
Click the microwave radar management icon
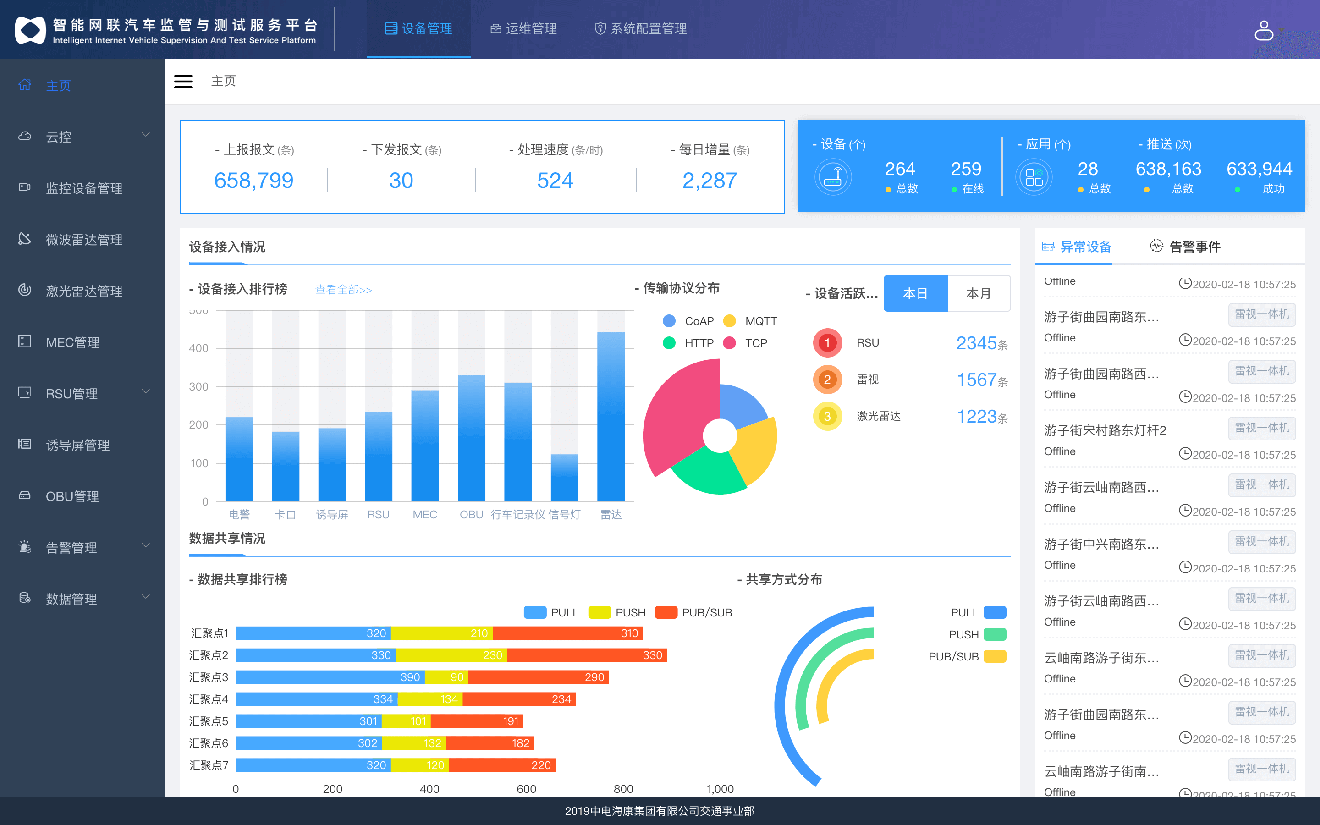25,239
